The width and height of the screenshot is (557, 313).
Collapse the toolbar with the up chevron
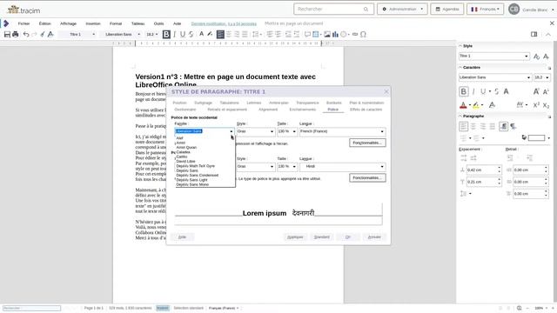[x=548, y=35]
